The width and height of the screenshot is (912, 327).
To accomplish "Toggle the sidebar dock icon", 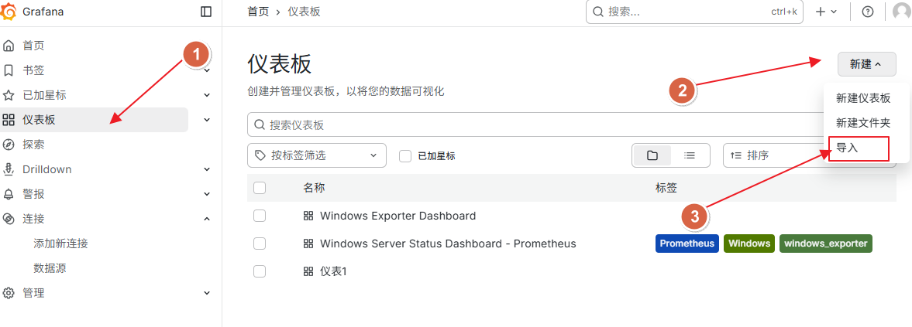I will pyautogui.click(x=205, y=12).
